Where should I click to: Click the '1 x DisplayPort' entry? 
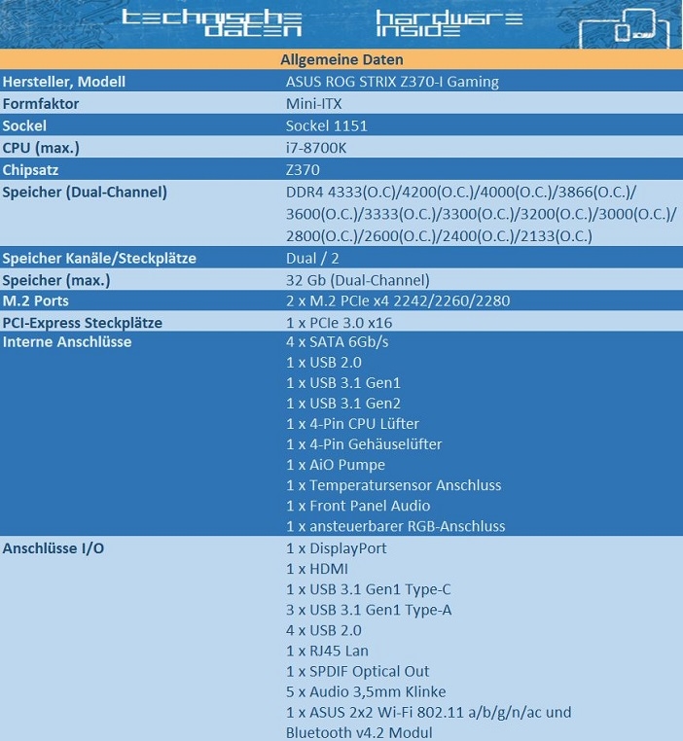[x=336, y=548]
